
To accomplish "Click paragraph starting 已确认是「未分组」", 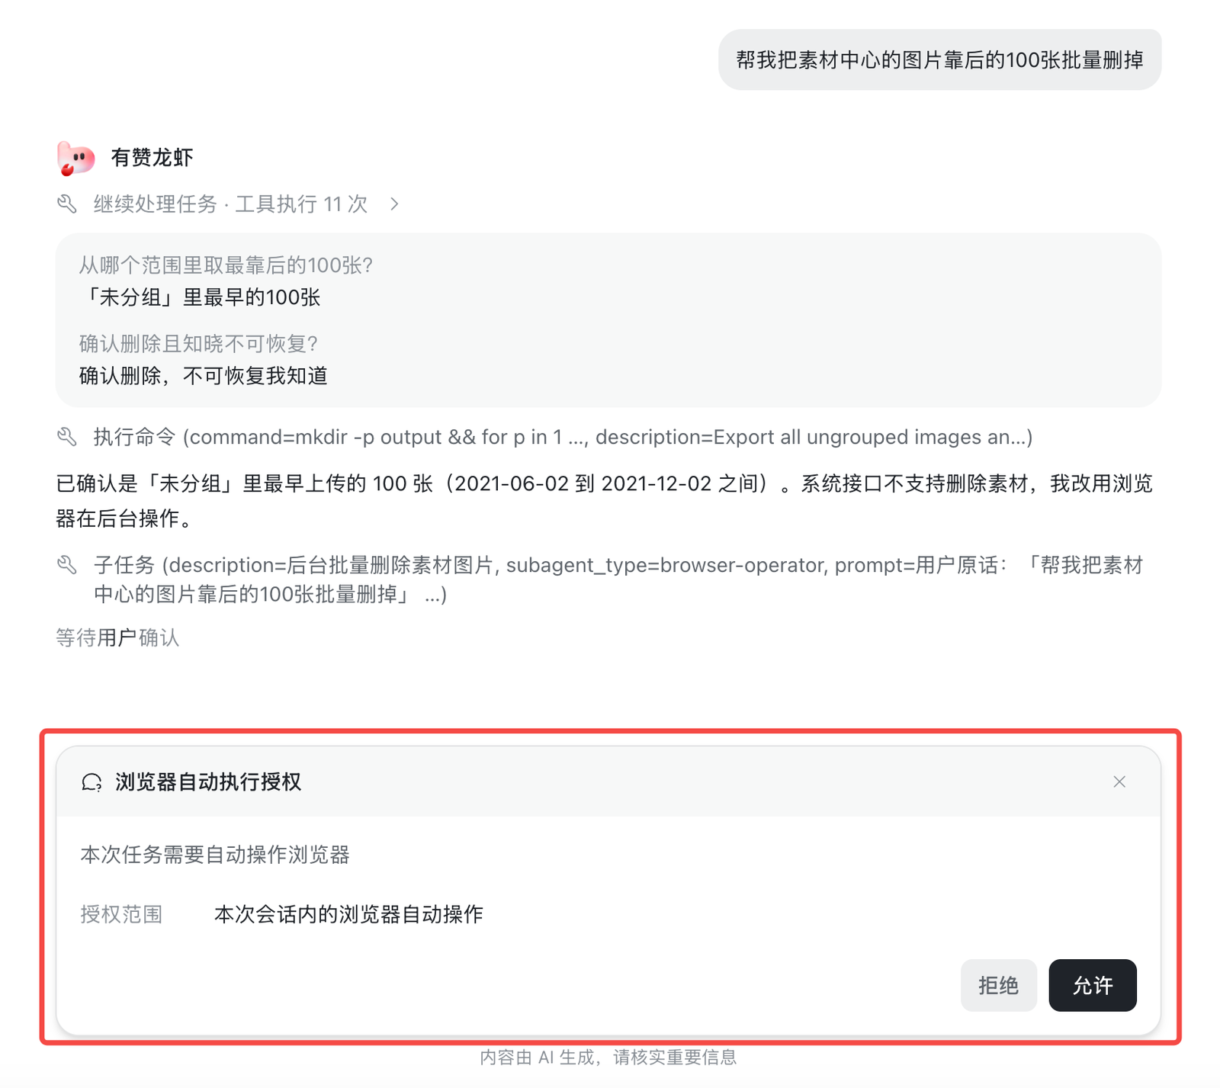I will [x=604, y=501].
